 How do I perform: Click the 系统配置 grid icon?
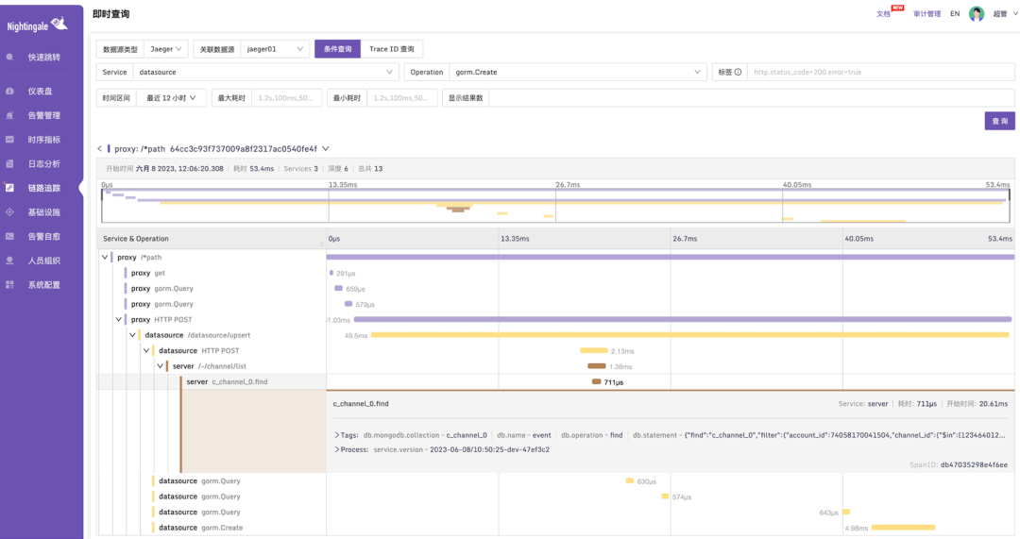10,284
